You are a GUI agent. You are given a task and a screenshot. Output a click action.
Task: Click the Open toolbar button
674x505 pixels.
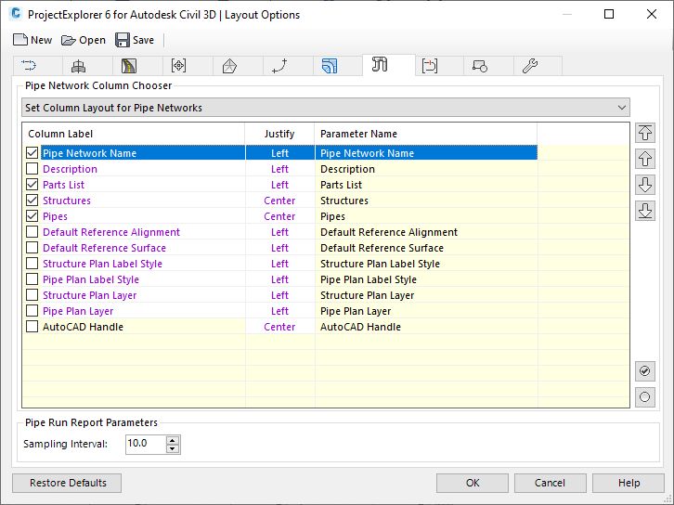[84, 40]
